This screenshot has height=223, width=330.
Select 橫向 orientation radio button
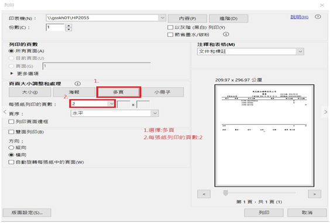(11, 155)
